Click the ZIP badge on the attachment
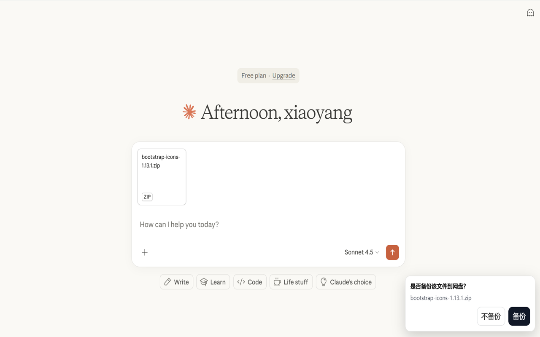This screenshot has height=337, width=540. coord(147,197)
